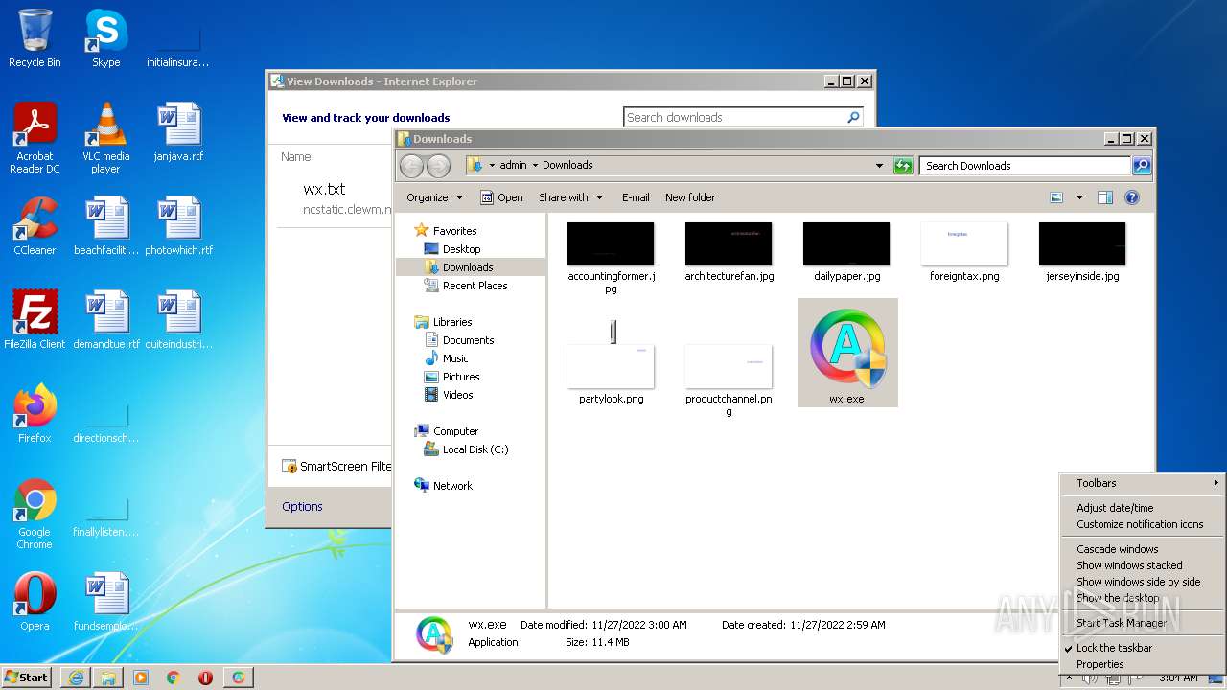
Task: Select the janjava.rtf desktop document
Action: click(x=178, y=132)
